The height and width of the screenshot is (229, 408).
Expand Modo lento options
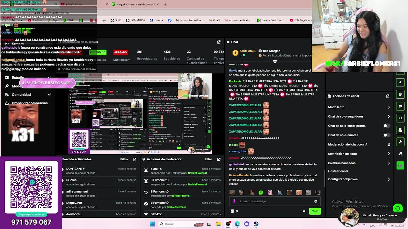[389, 107]
